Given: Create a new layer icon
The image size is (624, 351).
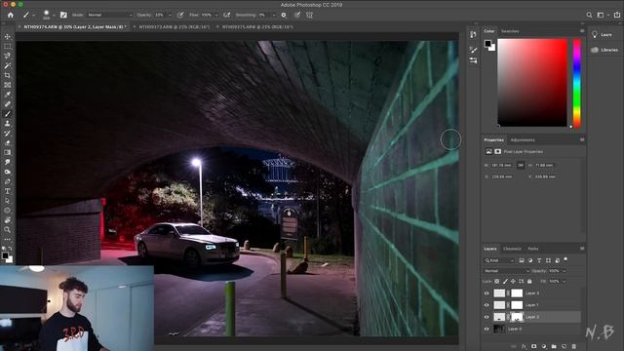Looking at the screenshot, I should (564, 347).
